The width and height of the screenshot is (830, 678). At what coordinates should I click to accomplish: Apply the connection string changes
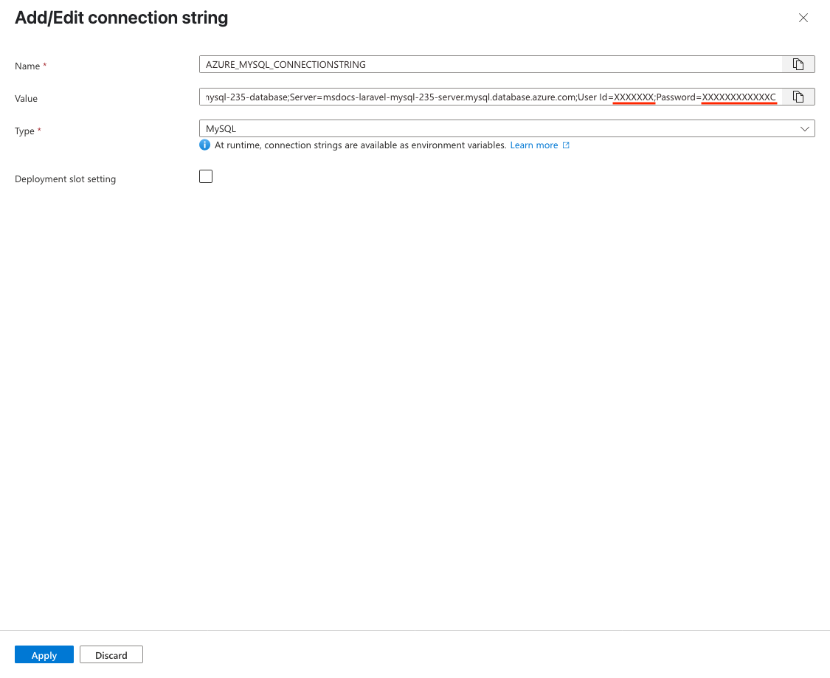[x=44, y=654]
